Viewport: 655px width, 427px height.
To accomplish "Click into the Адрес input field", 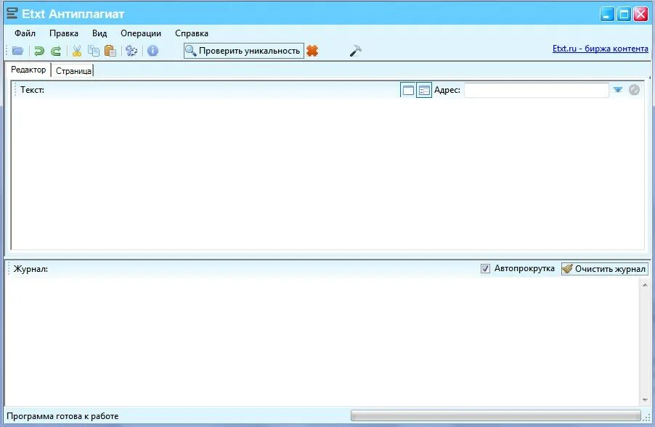I will (x=536, y=90).
